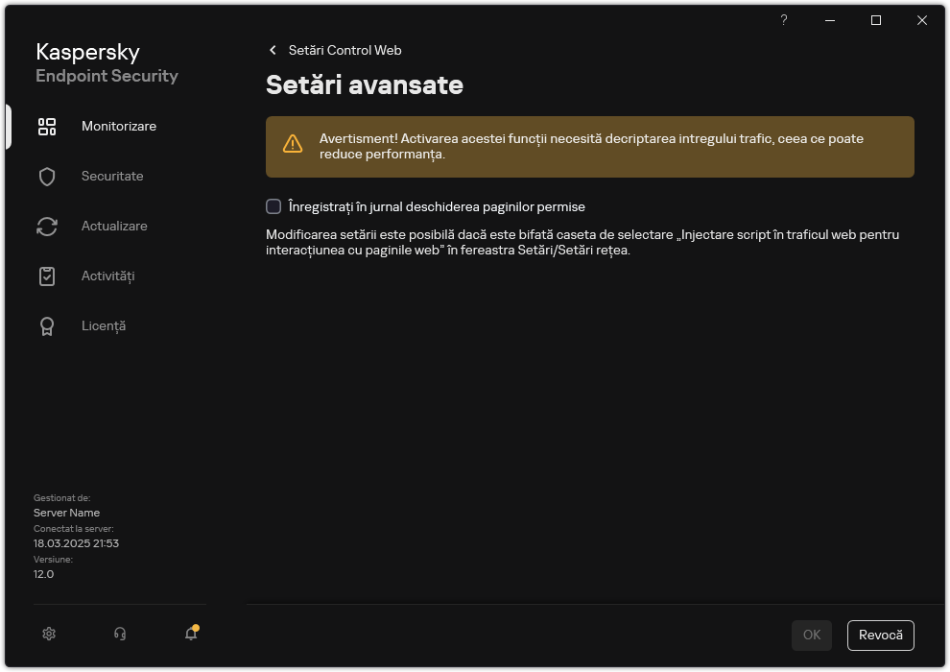The image size is (950, 672).
Task: Open application settings via gear icon
Action: (48, 634)
